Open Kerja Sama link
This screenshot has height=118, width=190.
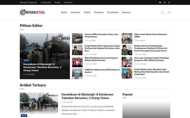[68, 2]
